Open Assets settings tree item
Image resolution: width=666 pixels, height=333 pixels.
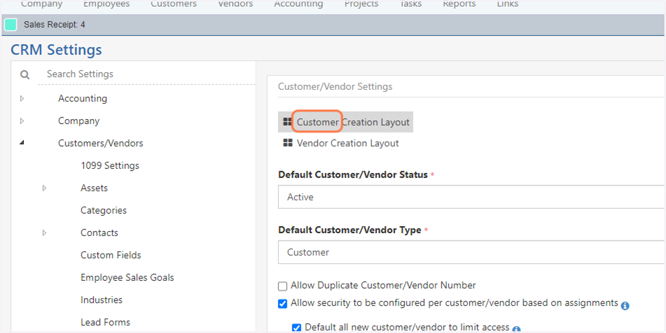click(94, 188)
